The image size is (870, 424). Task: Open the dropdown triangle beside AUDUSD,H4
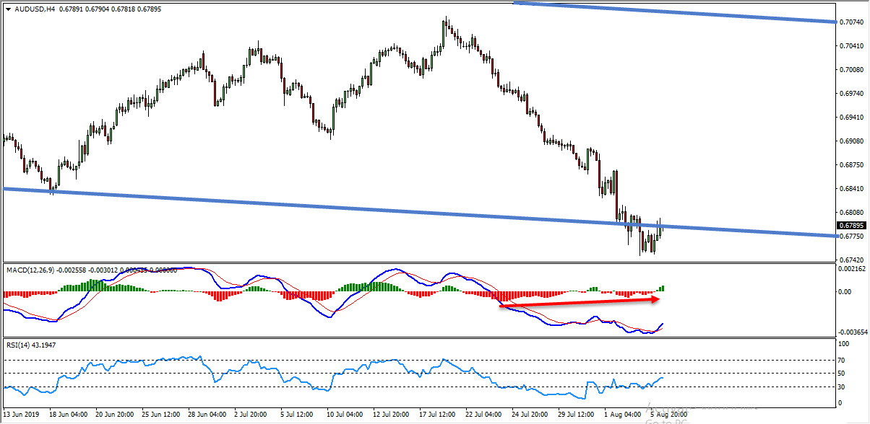point(8,9)
